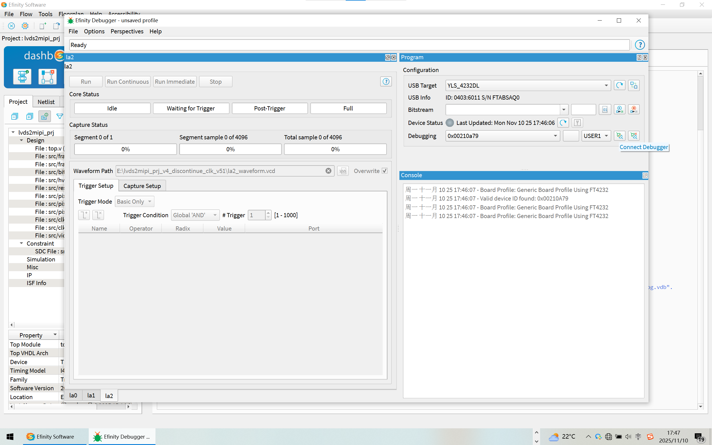Refresh the USB Target list
The width and height of the screenshot is (712, 445).
pyautogui.click(x=619, y=85)
